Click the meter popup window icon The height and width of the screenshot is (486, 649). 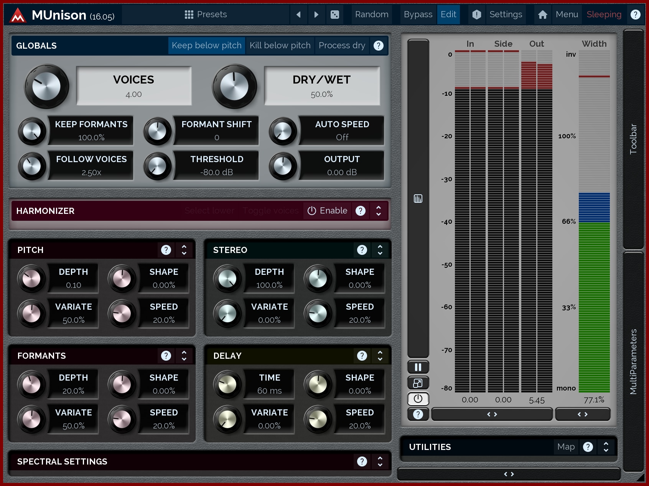pos(418,383)
